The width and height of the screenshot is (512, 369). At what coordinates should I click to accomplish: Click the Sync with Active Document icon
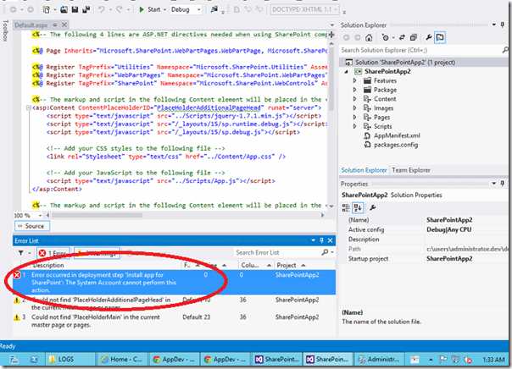tap(402, 37)
